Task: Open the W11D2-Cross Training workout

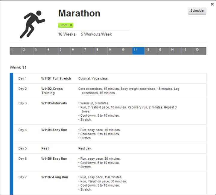Action: tap(52, 91)
